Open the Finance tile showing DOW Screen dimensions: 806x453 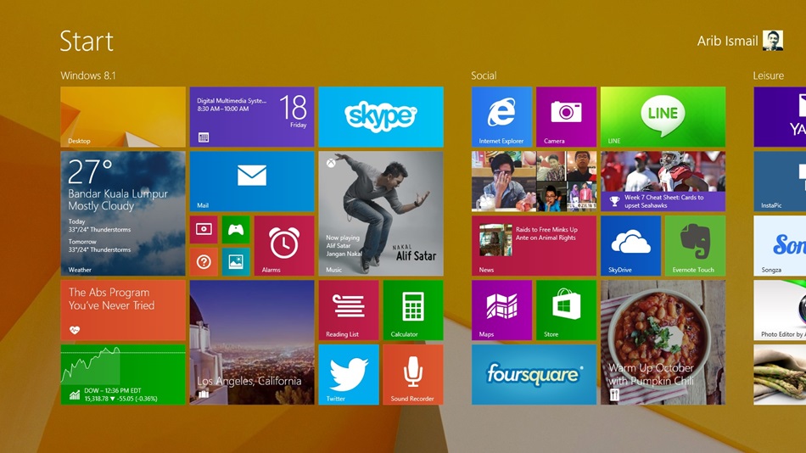(123, 374)
